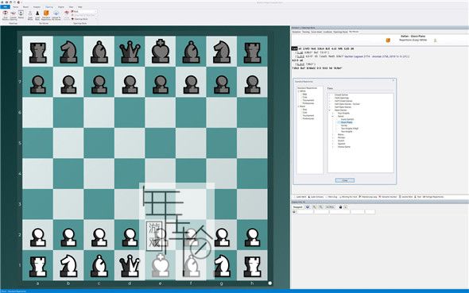Image resolution: width=469 pixels, height=293 pixels.
Task: Select Giuoco Piano in the Plans tree
Action: click(x=347, y=122)
